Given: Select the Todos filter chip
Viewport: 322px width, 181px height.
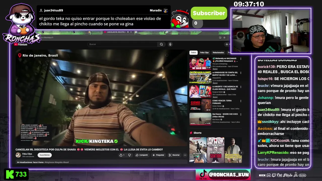Looking at the screenshot, I should (193, 53).
